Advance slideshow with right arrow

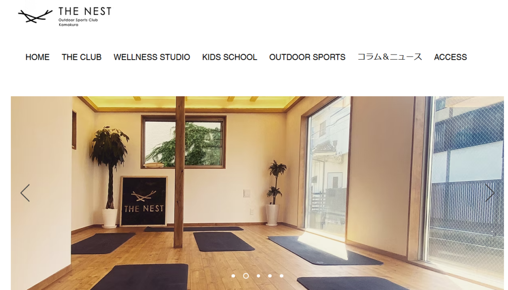(x=490, y=193)
